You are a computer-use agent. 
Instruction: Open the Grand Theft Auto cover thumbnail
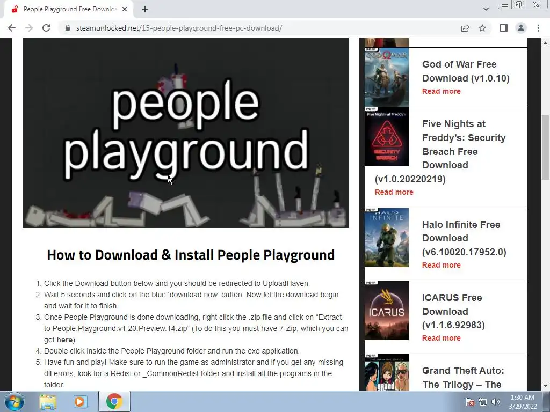click(387, 373)
